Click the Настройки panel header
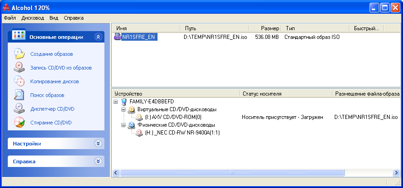 (x=56, y=144)
